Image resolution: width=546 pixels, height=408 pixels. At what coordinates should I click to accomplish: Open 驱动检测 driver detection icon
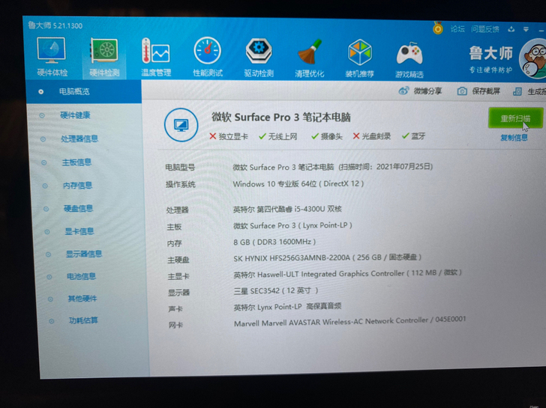click(259, 52)
